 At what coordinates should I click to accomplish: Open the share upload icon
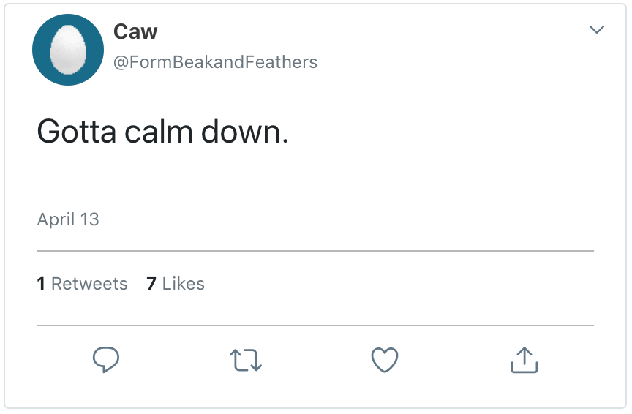pos(524,359)
